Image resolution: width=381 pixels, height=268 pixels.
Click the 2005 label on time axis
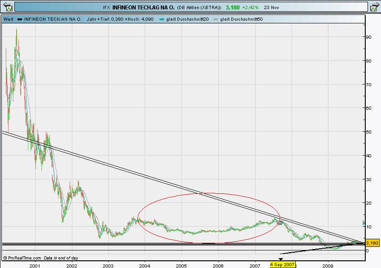point(181,266)
